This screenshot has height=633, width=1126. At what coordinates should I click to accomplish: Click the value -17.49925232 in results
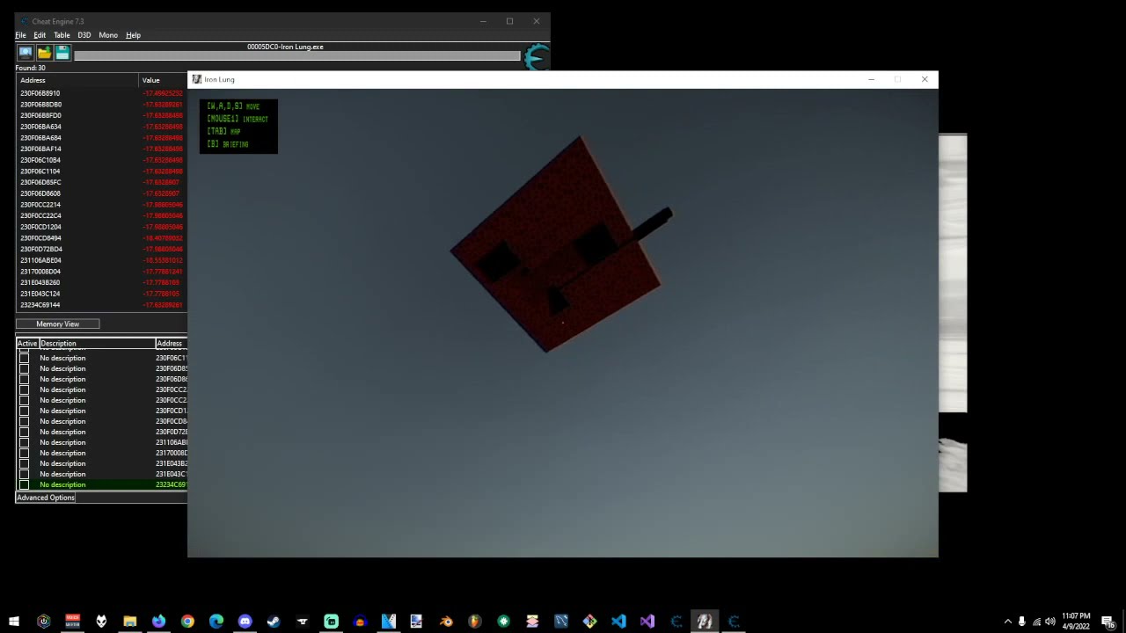(163, 93)
